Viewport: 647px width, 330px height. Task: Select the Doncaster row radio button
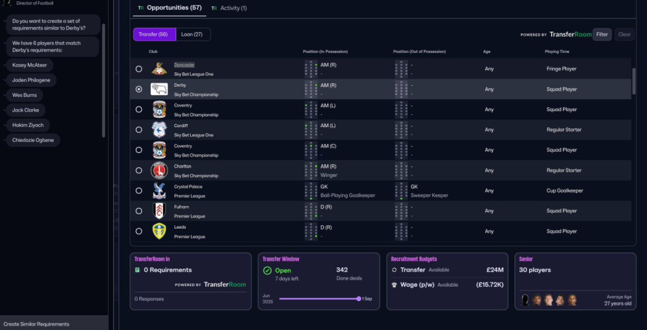point(138,69)
